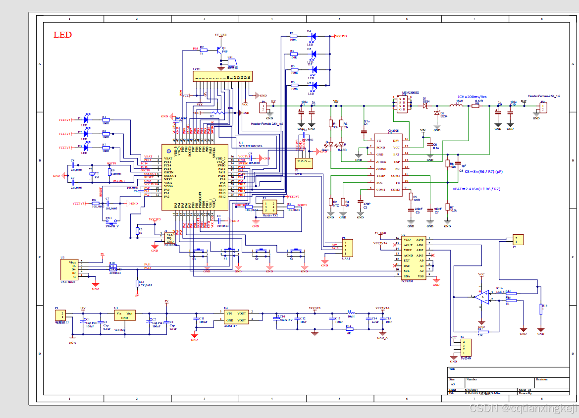This screenshot has height=418, width=579.
Task: Click the UART connector block
Action: point(347,248)
